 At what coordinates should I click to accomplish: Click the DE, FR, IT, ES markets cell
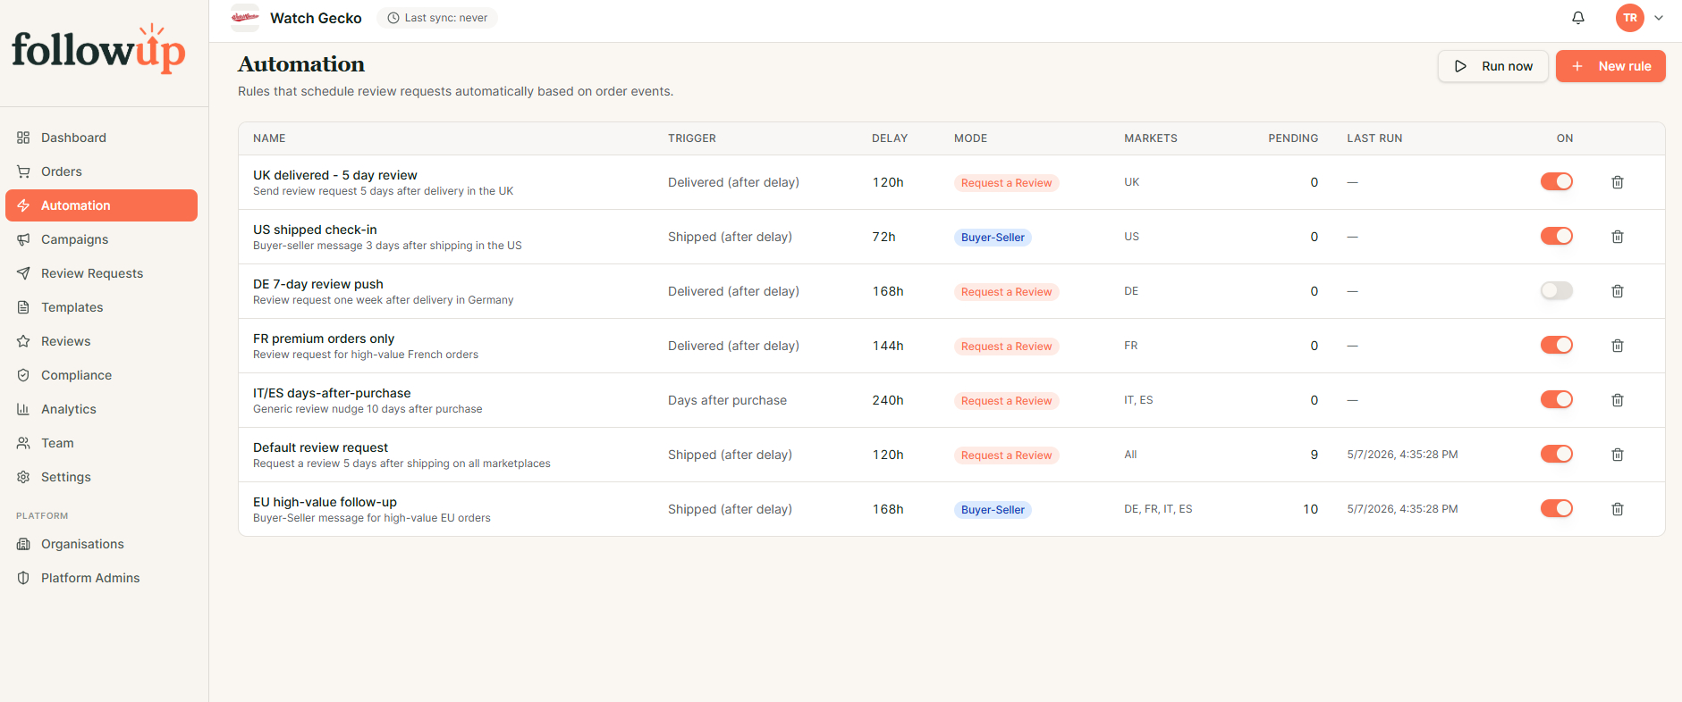coord(1158,509)
